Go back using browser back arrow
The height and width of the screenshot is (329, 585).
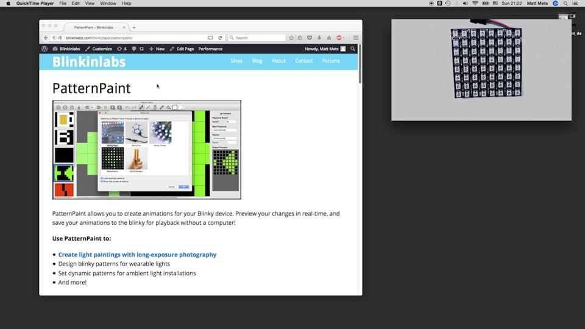(46, 38)
